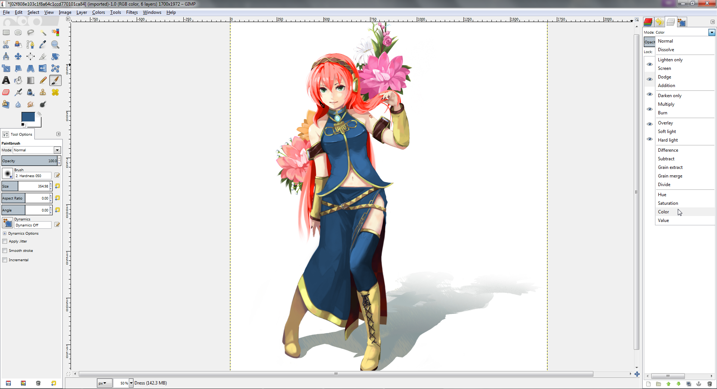Open the Colors menu

(x=99, y=12)
